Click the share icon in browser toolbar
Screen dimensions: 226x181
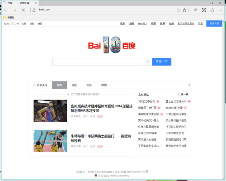click(212, 10)
